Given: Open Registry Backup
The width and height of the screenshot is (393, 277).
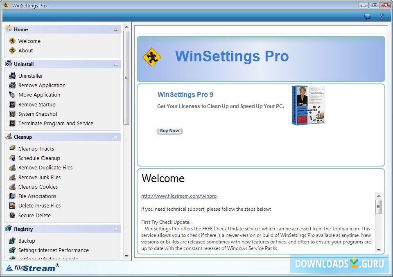Looking at the screenshot, I should [x=27, y=241].
